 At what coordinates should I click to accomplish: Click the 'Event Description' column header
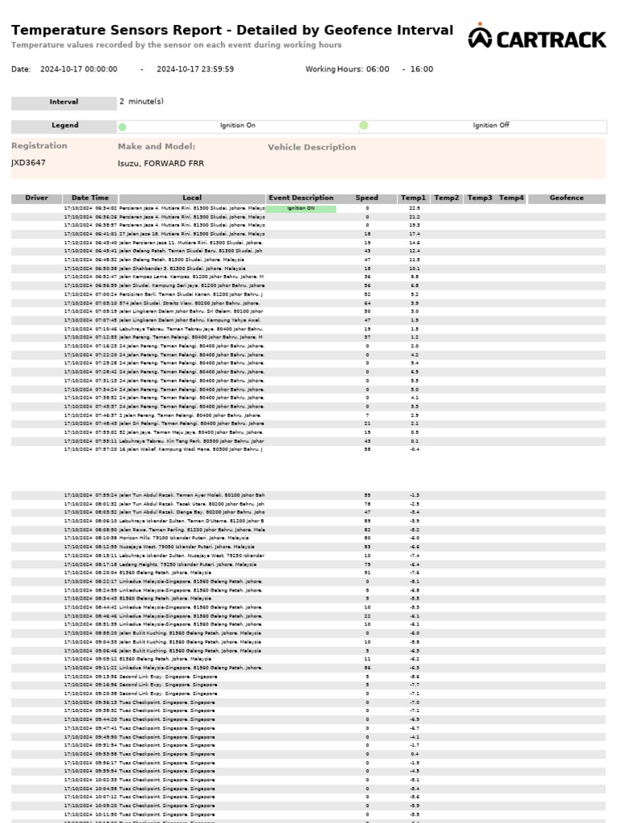pyautogui.click(x=301, y=199)
